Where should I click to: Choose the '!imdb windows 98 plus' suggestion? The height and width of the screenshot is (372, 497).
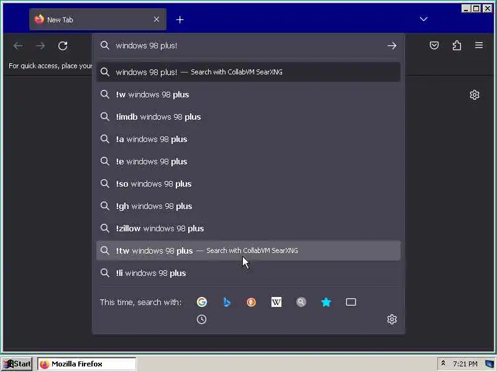pos(248,117)
